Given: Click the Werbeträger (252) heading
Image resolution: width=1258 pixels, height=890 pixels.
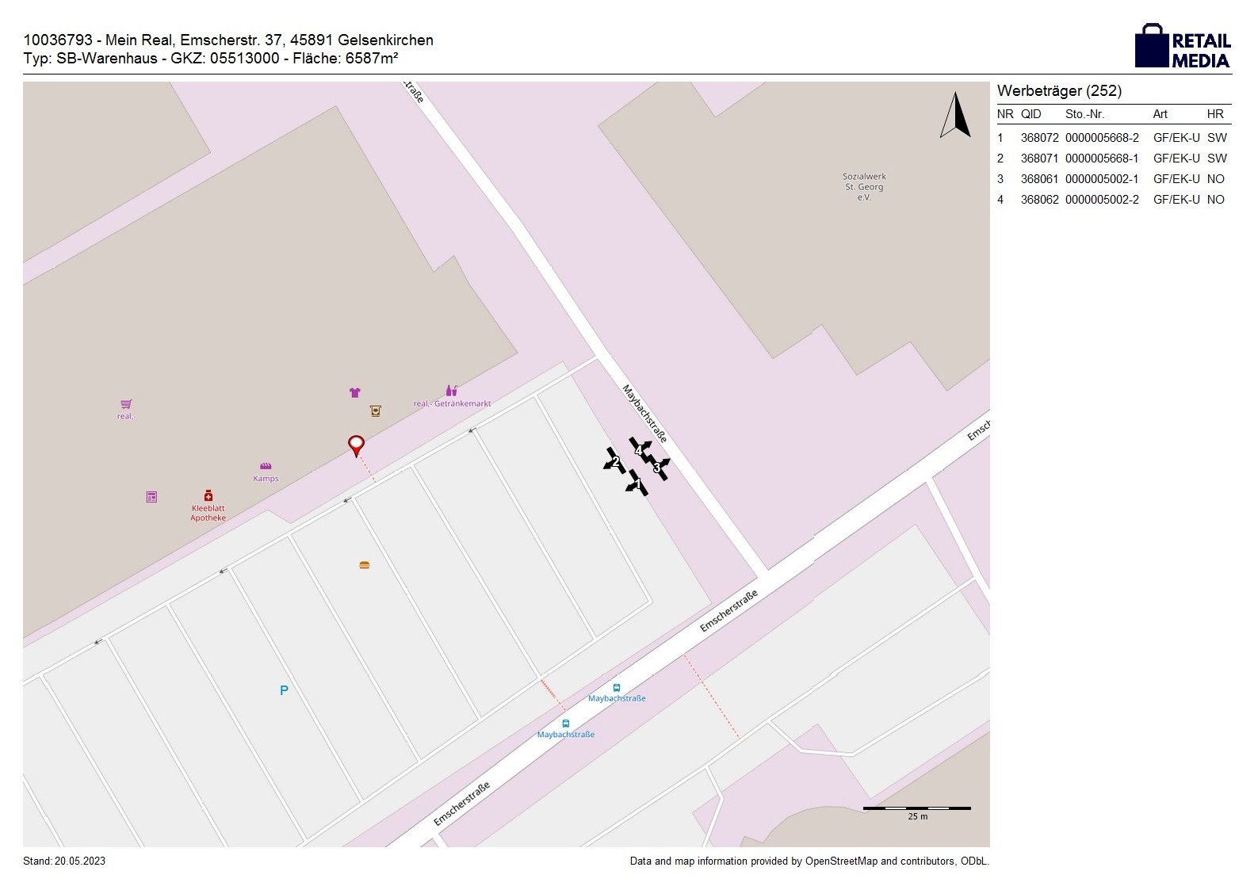Looking at the screenshot, I should [1059, 91].
